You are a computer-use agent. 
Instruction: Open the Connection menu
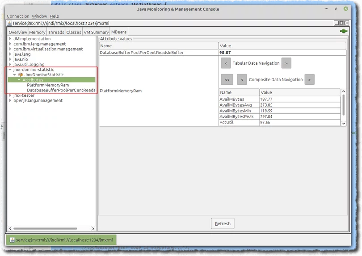click(x=18, y=16)
